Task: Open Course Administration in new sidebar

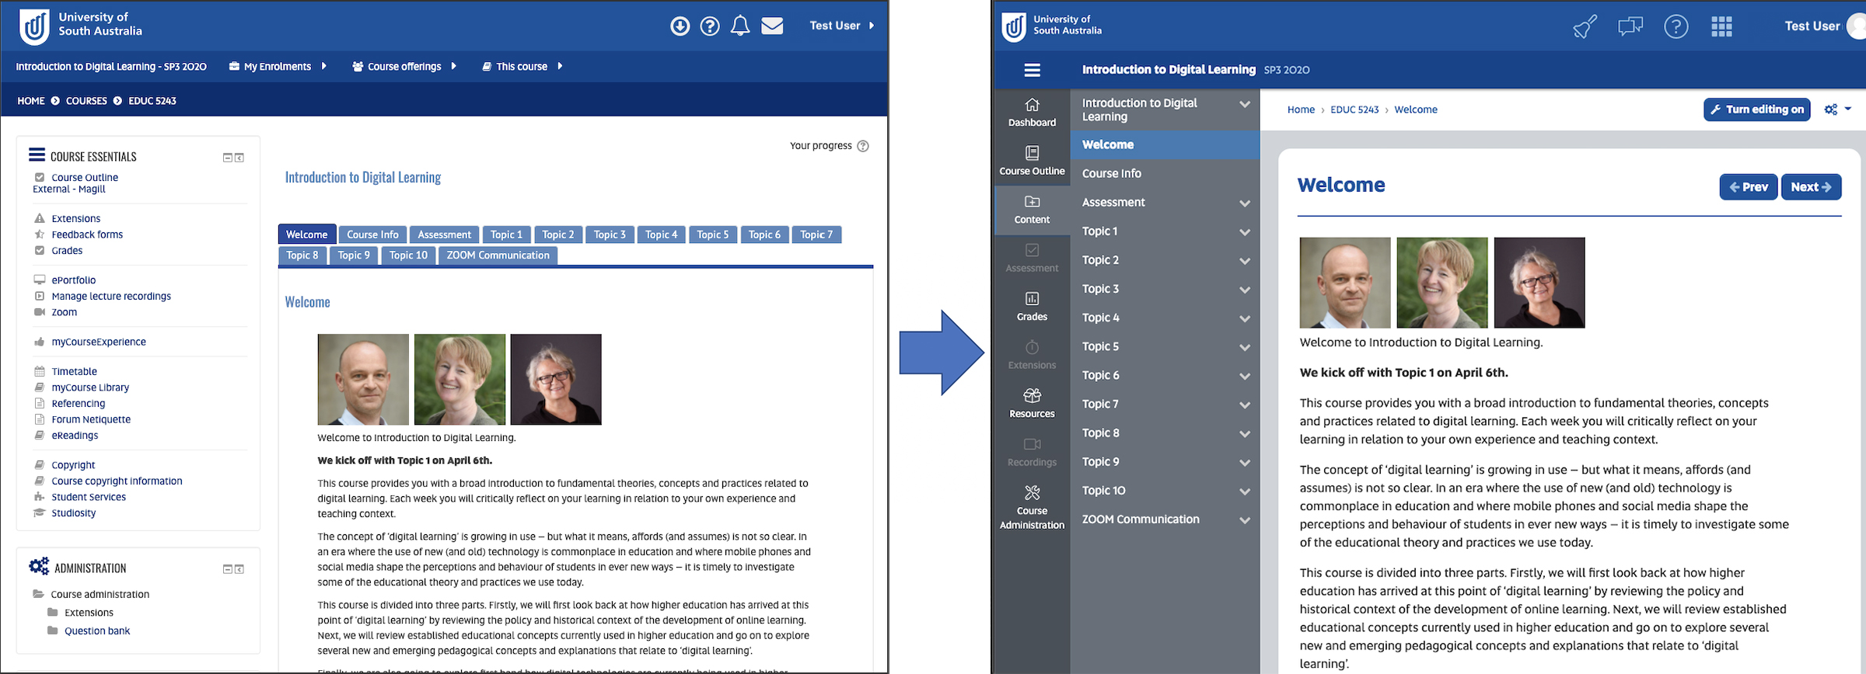Action: point(1032,506)
